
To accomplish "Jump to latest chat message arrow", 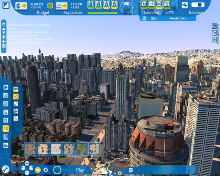I will (x=4, y=37).
